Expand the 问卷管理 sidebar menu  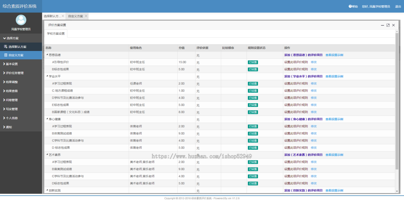pyautogui.click(x=21, y=100)
